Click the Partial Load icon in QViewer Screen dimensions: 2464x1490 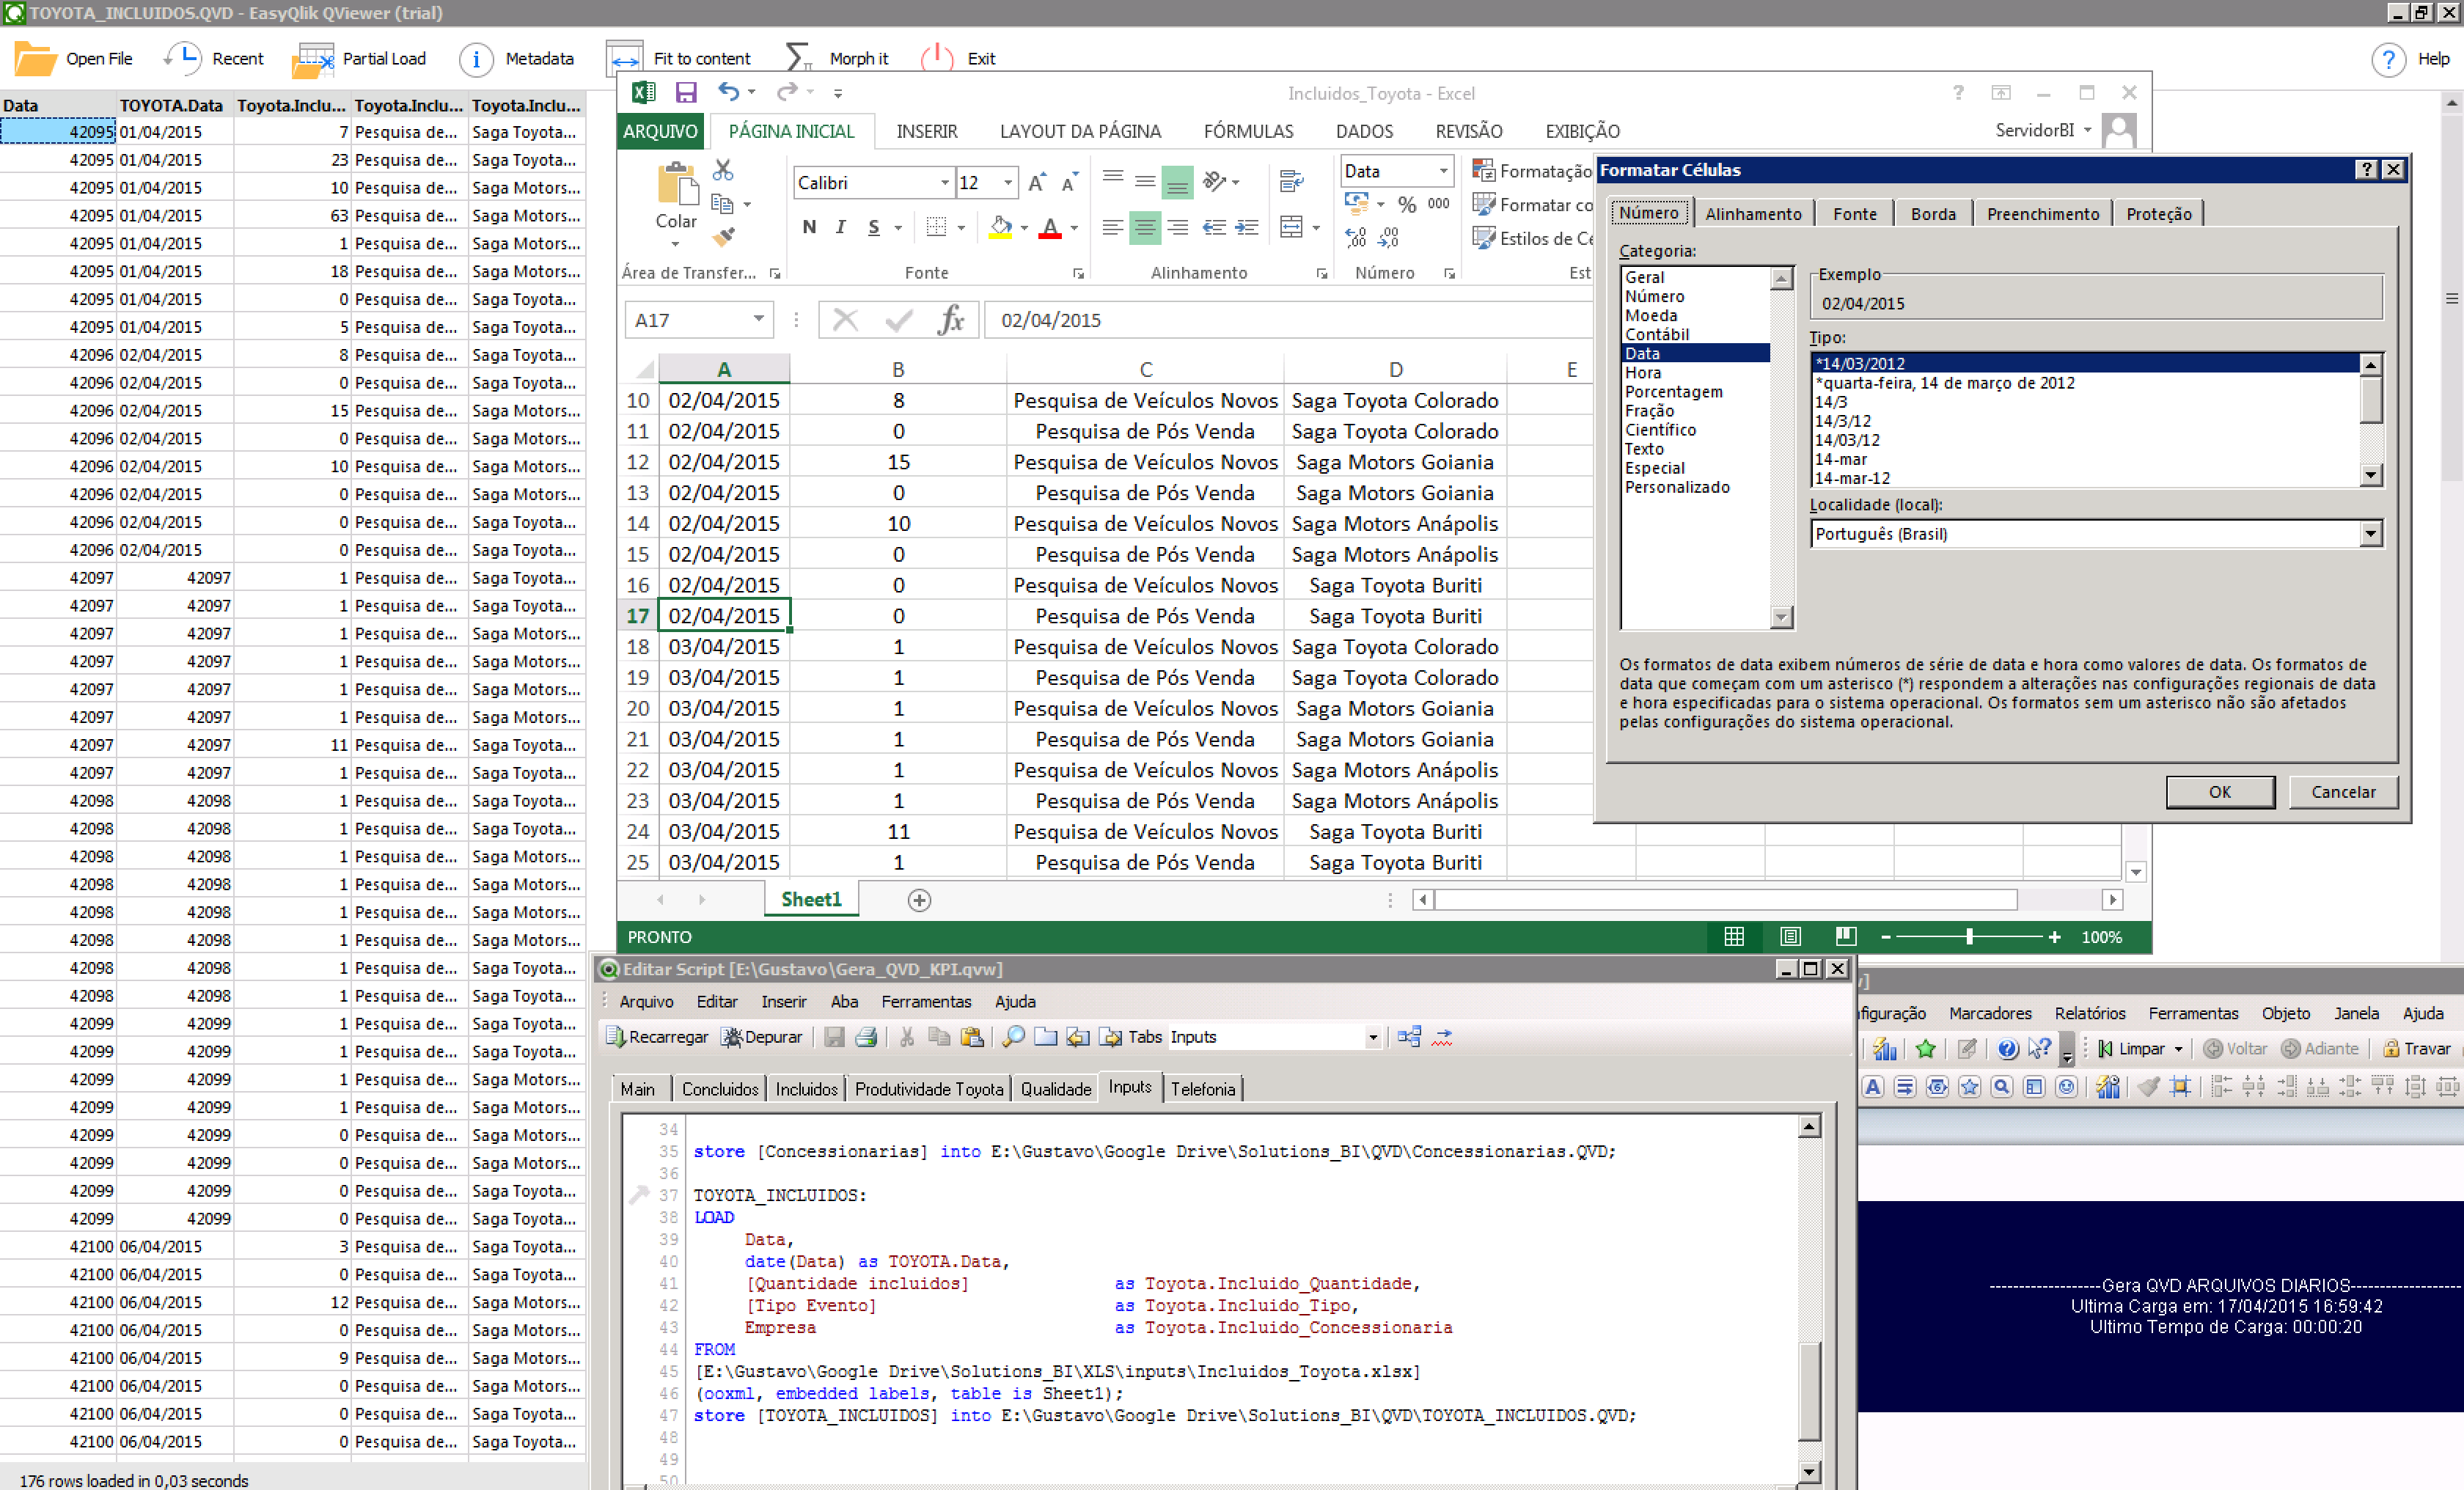coord(313,60)
